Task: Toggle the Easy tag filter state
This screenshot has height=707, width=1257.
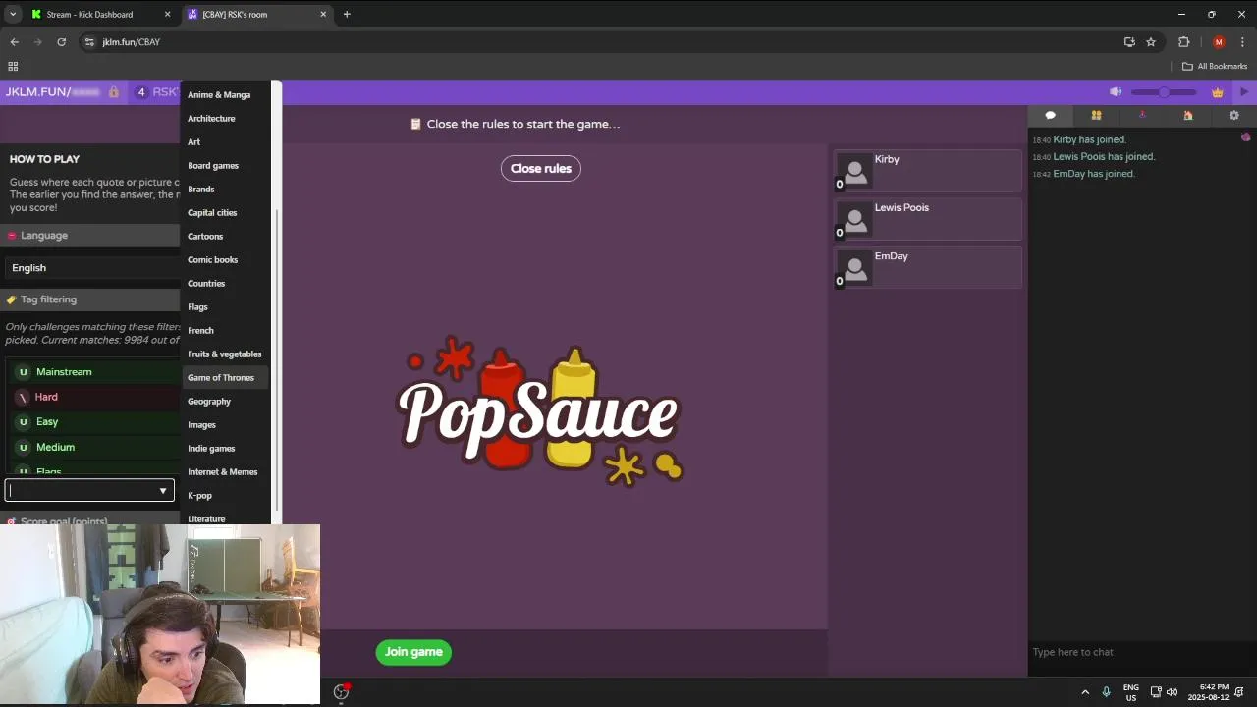Action: (24, 422)
